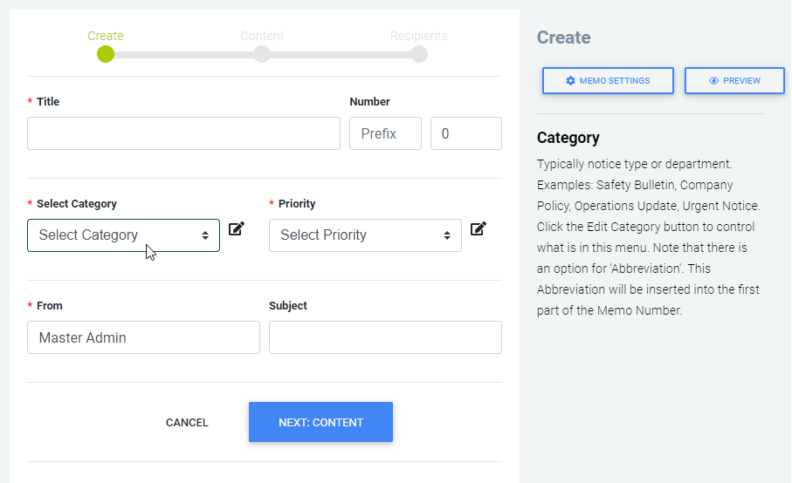Click the Cancel button
The height and width of the screenshot is (483, 792).
pos(187,423)
